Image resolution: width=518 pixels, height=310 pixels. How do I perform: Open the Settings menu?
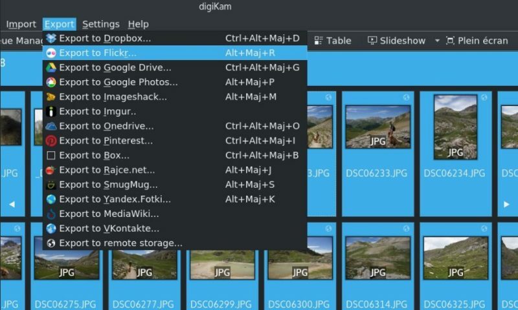[101, 24]
